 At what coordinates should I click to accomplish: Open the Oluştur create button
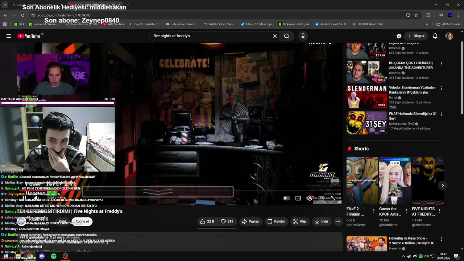(415, 36)
